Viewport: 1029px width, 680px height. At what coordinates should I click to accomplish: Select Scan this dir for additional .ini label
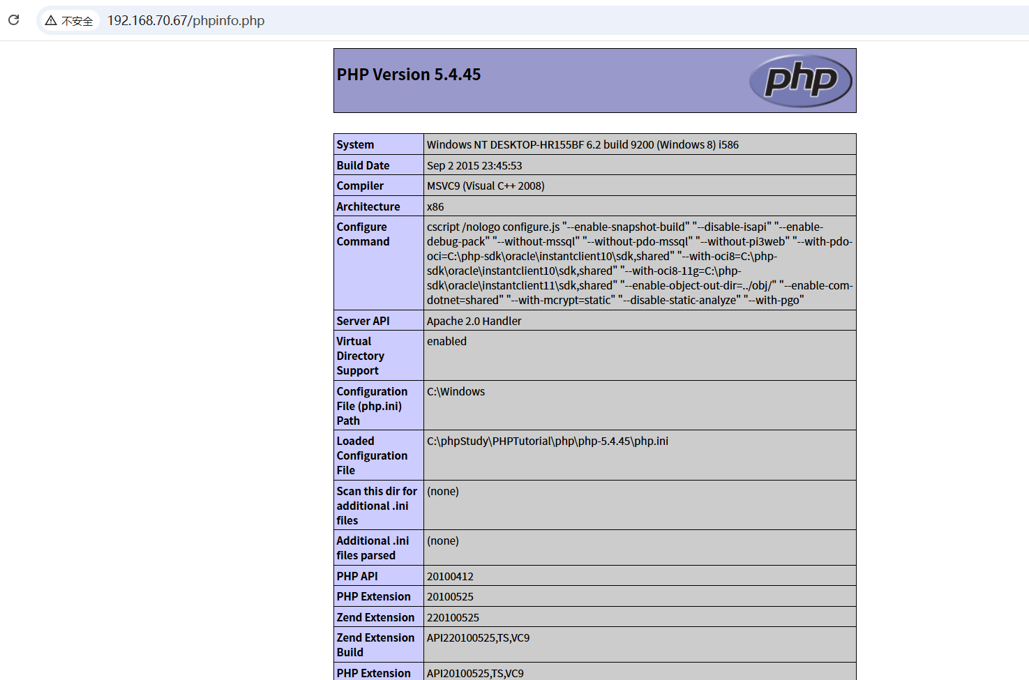pos(377,506)
